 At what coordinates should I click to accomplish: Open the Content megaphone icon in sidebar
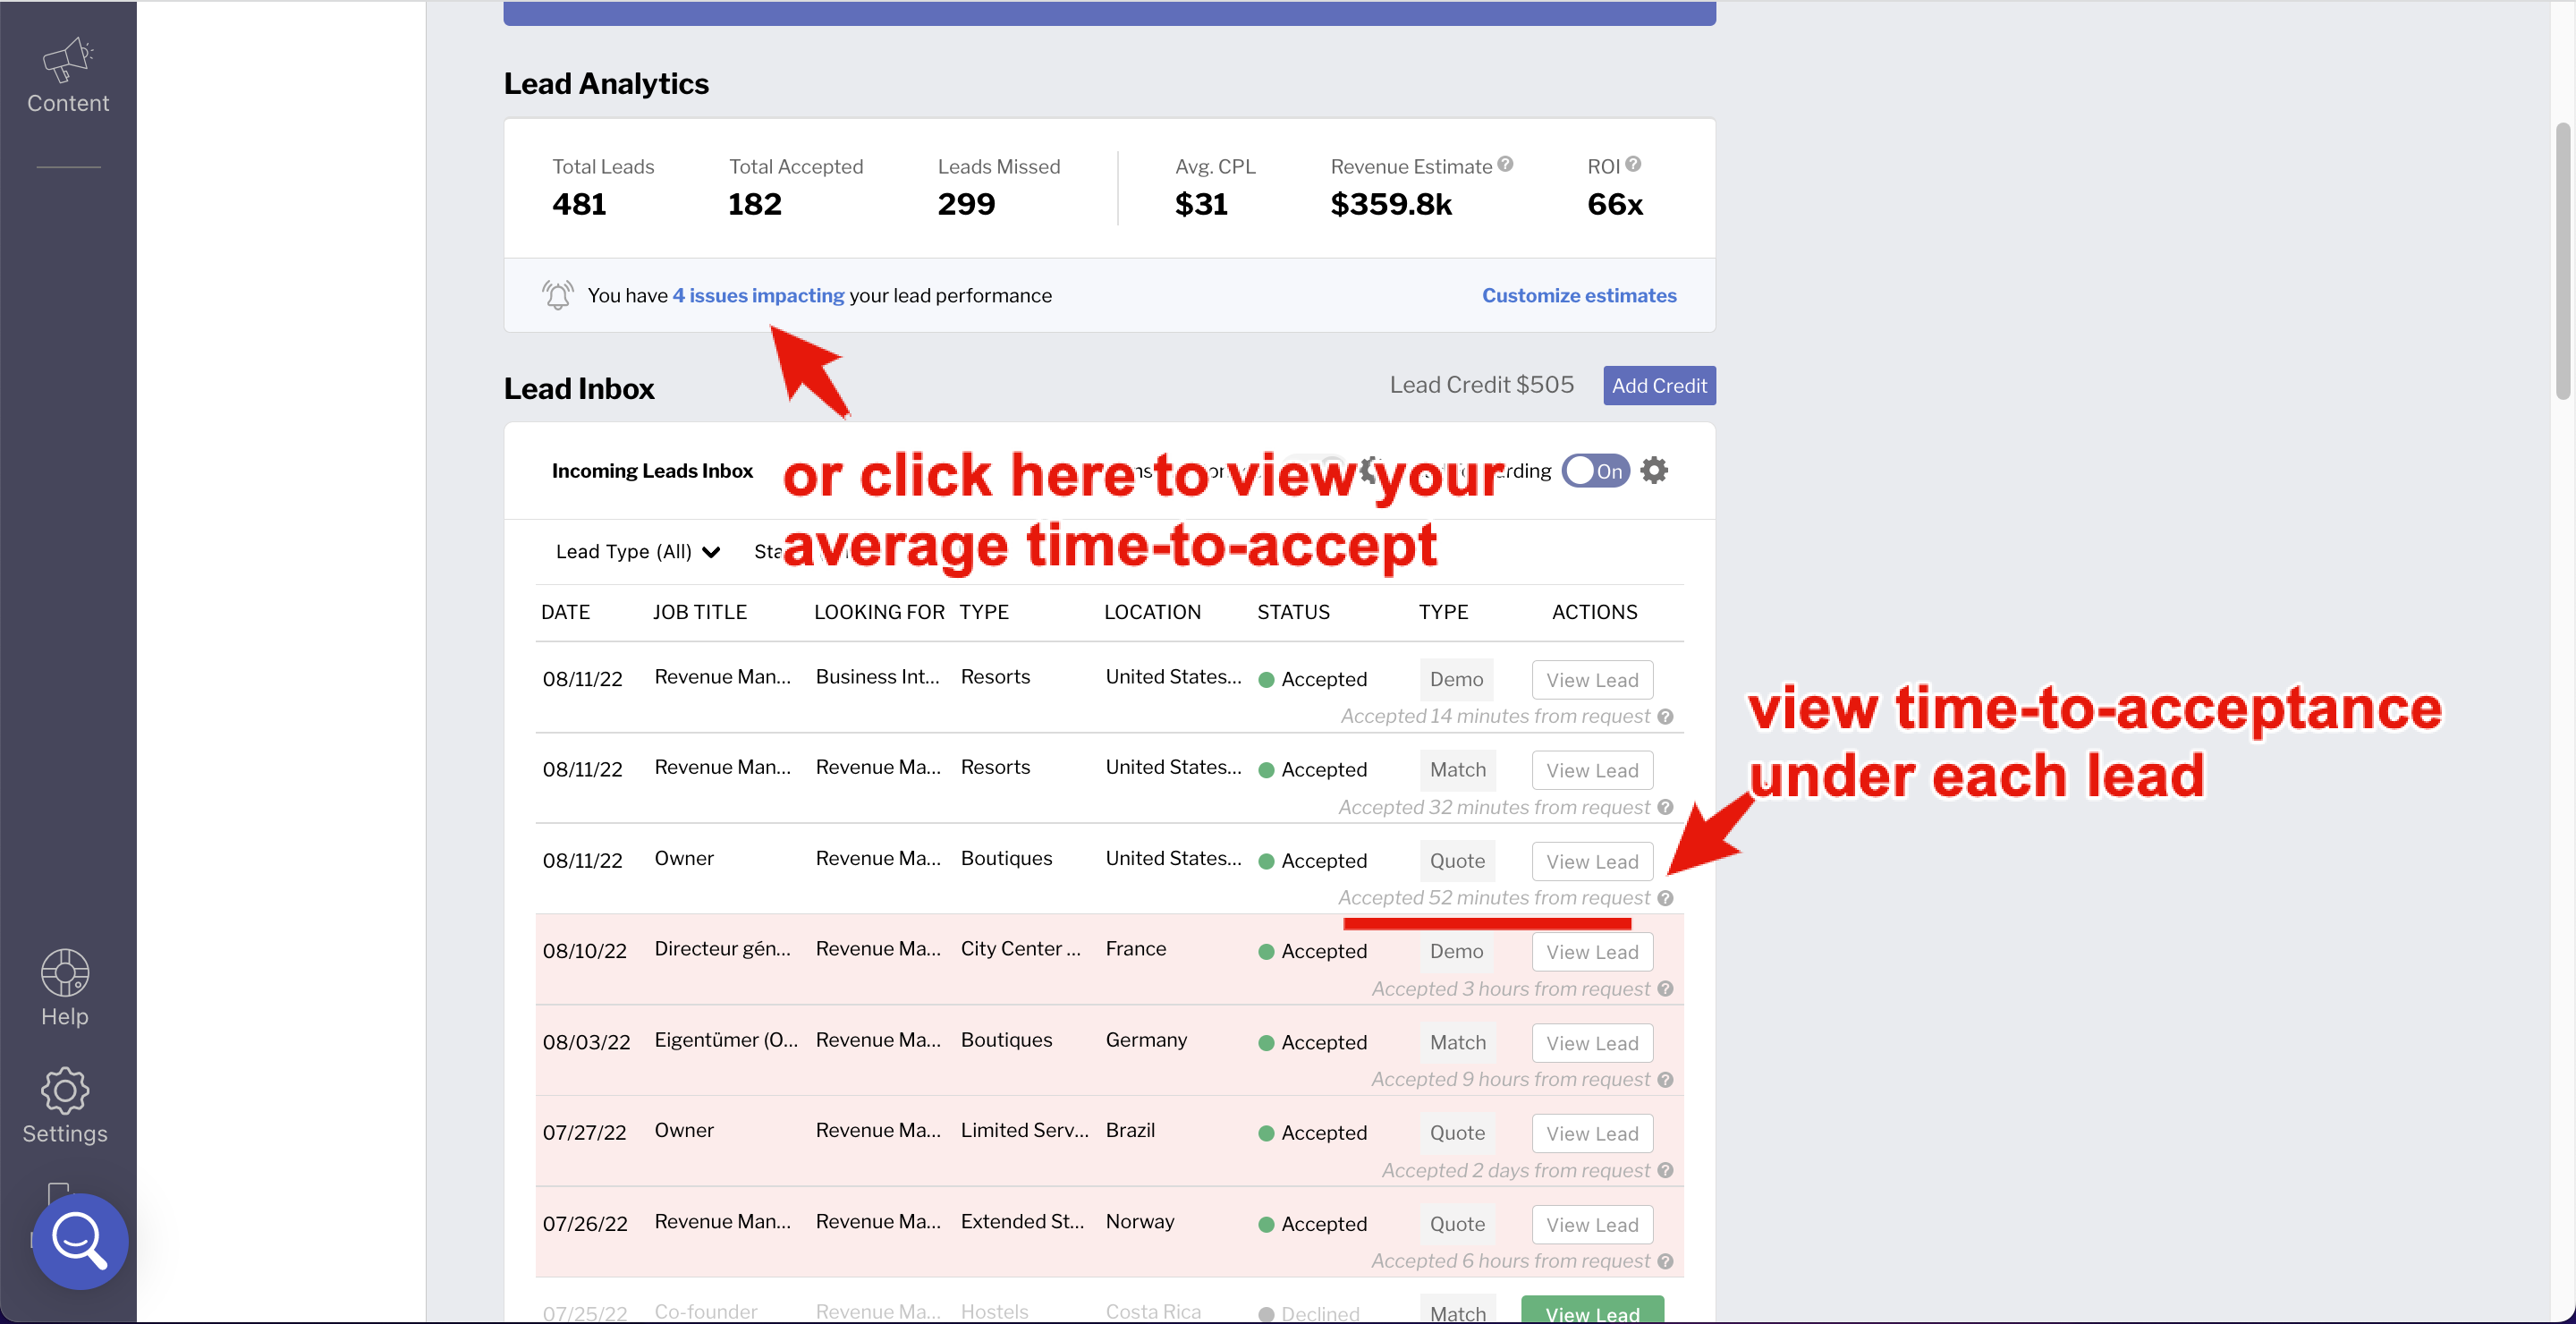pyautogui.click(x=67, y=61)
